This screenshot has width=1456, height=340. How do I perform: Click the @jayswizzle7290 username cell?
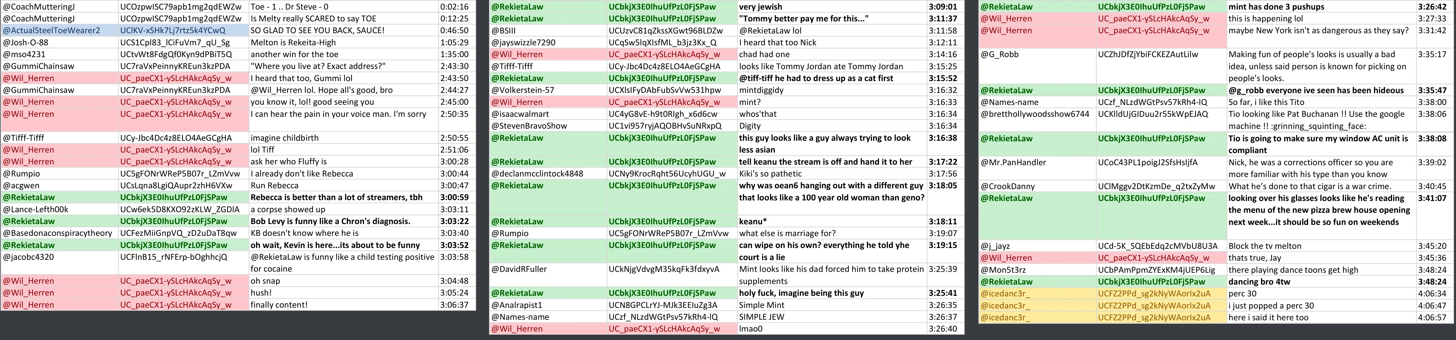pos(548,42)
